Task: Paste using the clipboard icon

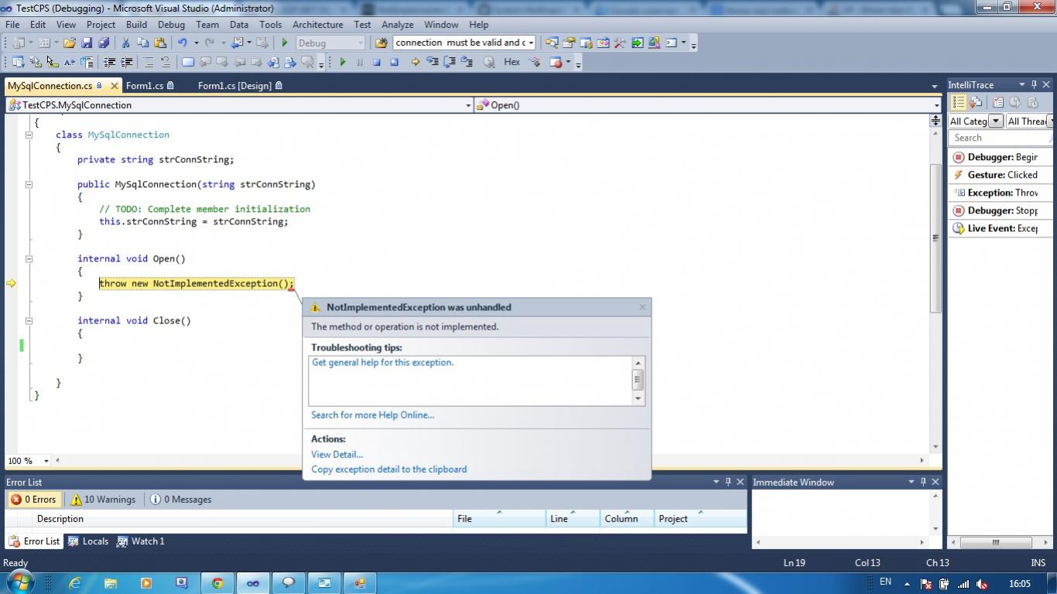Action: click(160, 43)
